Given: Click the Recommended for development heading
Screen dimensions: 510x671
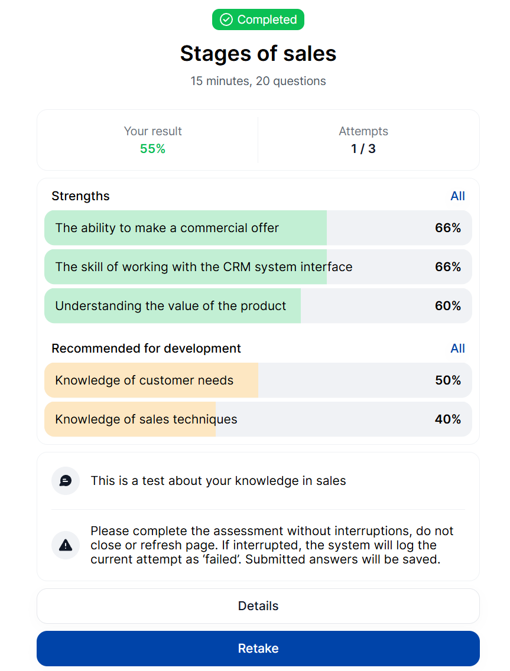Looking at the screenshot, I should coord(146,348).
